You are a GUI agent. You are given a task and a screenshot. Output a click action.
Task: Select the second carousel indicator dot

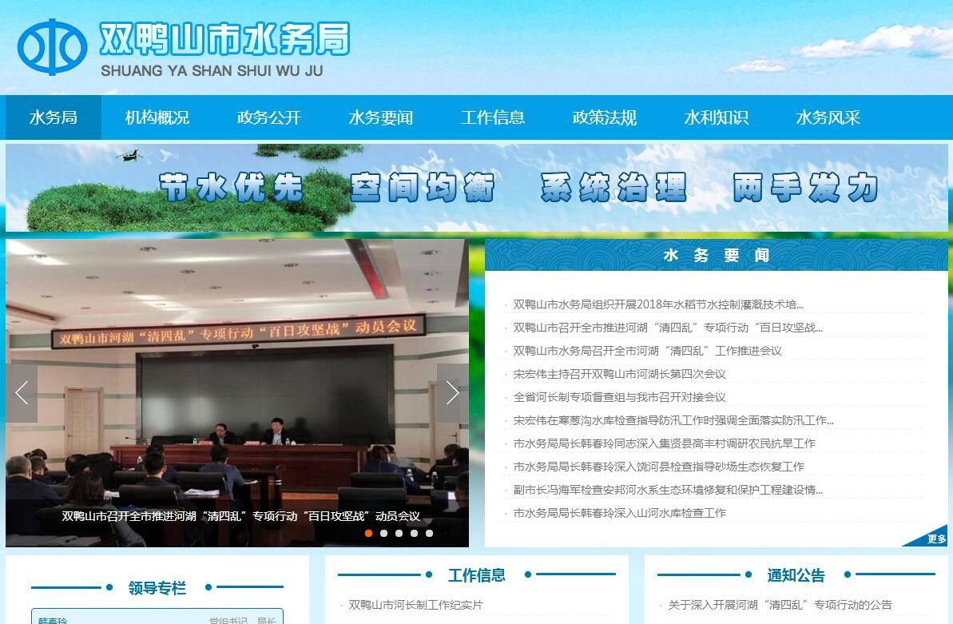click(x=383, y=533)
